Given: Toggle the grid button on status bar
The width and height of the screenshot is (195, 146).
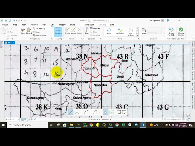Looking at the screenshot, I should (25, 119).
